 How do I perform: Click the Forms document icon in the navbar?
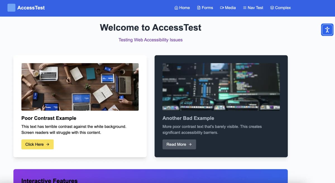198,8
